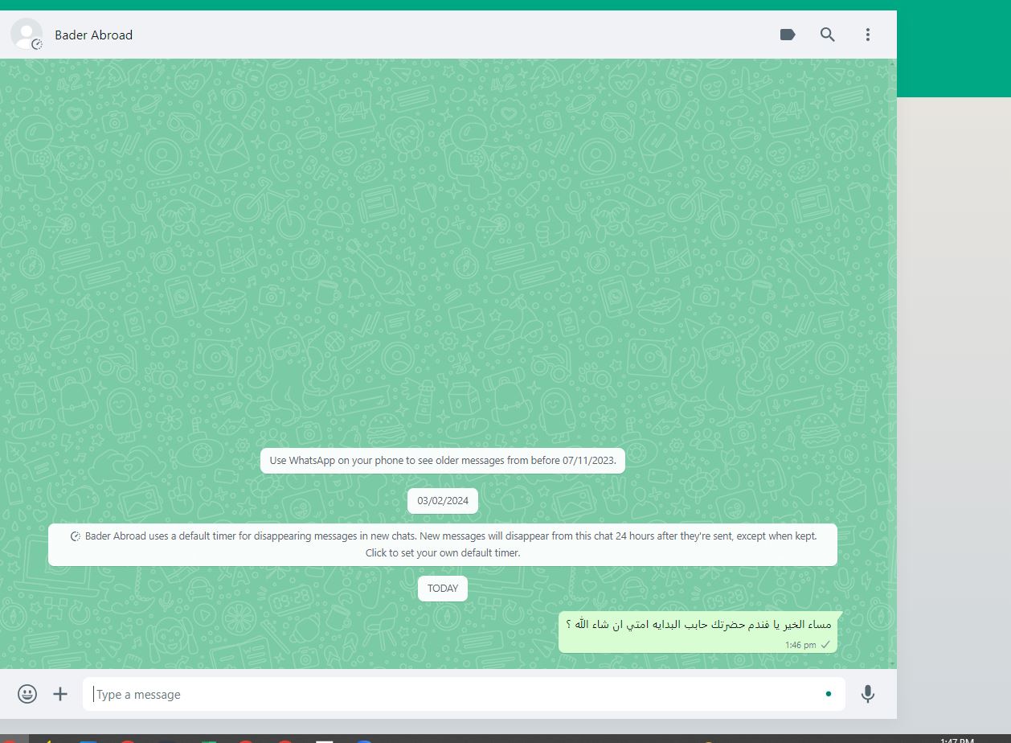The width and height of the screenshot is (1011, 743).
Task: Open Bader Abroad profile picture
Action: [27, 35]
